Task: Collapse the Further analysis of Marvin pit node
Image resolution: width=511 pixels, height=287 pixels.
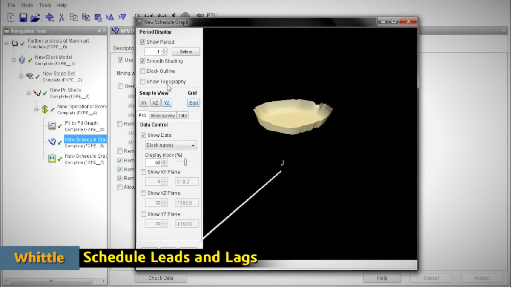Action: [x=6, y=43]
